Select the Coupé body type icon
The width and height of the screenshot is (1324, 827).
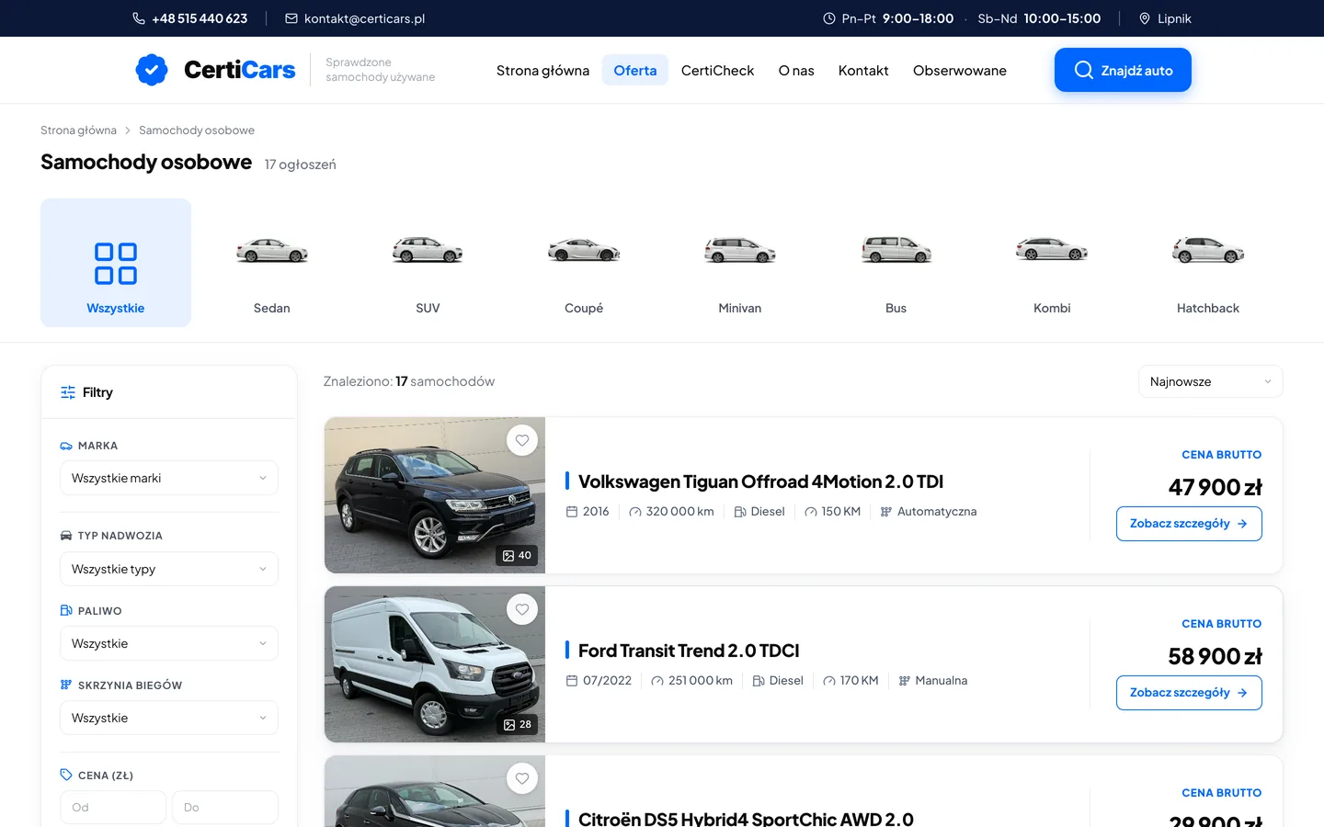click(584, 250)
